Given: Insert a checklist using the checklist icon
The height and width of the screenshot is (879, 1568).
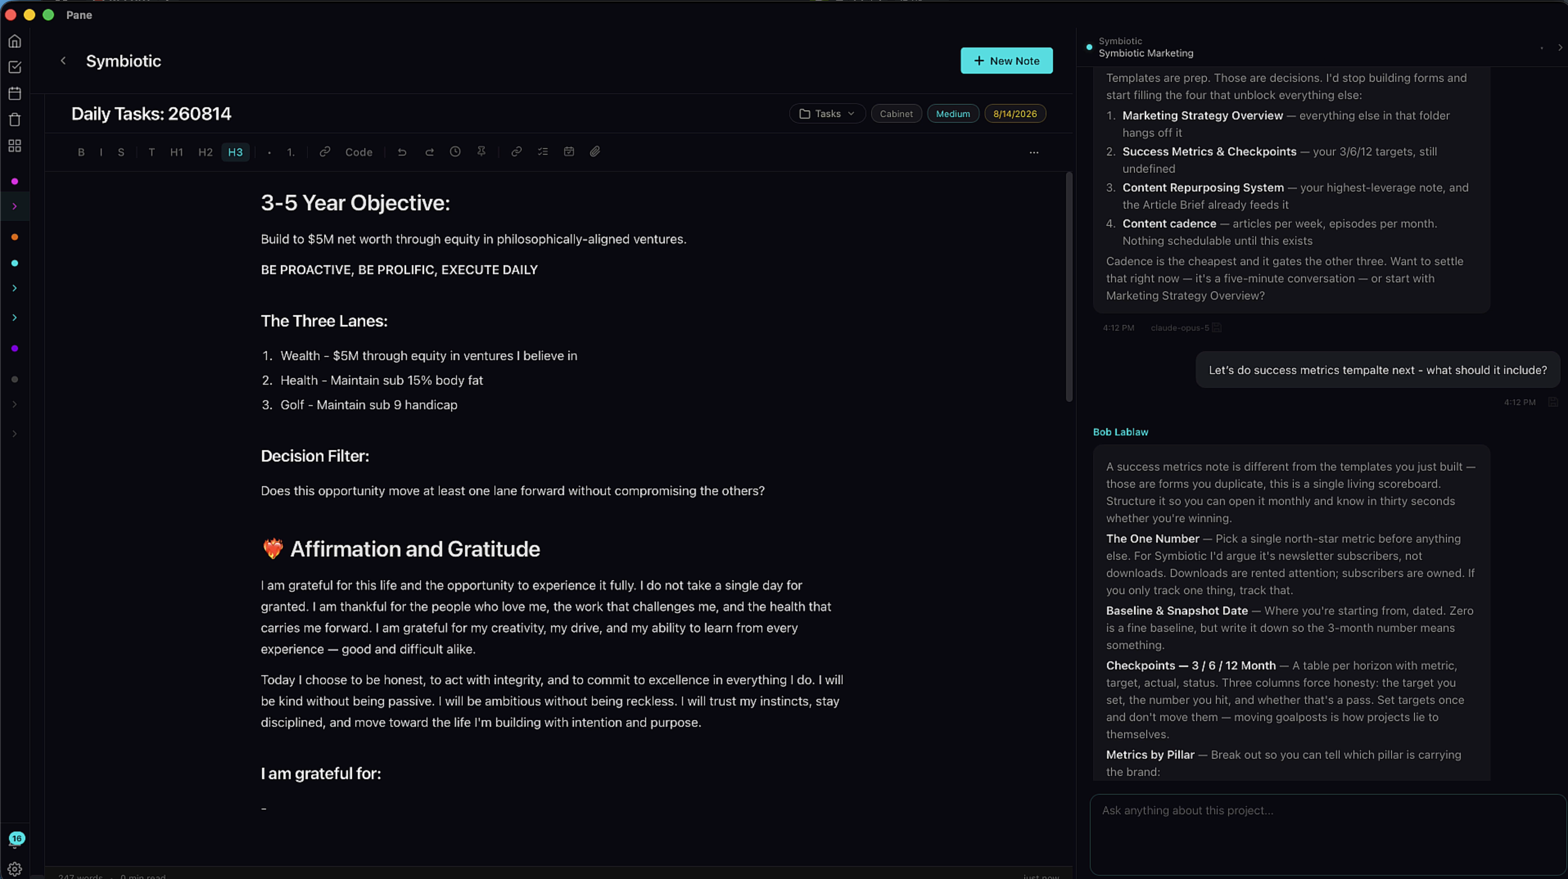Looking at the screenshot, I should coord(543,151).
